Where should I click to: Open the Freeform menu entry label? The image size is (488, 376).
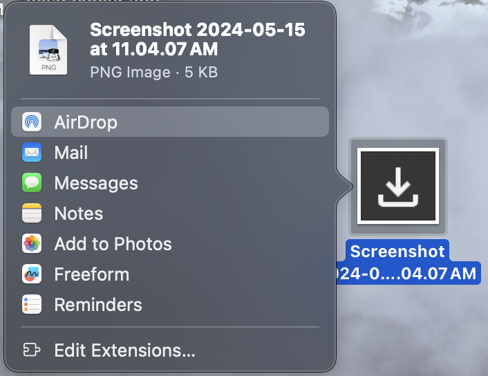[x=92, y=274]
